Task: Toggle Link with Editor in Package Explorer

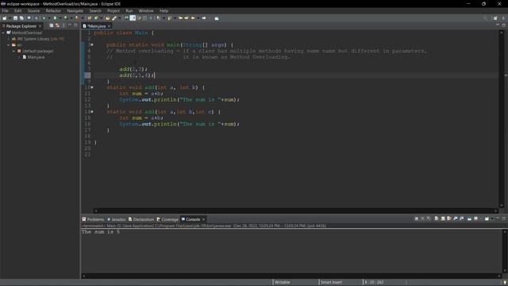Action: point(57,25)
